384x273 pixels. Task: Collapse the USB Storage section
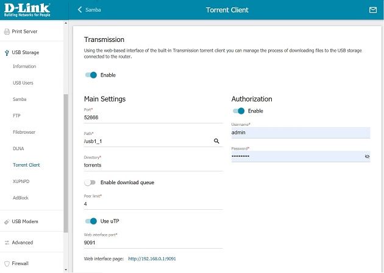tap(26, 52)
